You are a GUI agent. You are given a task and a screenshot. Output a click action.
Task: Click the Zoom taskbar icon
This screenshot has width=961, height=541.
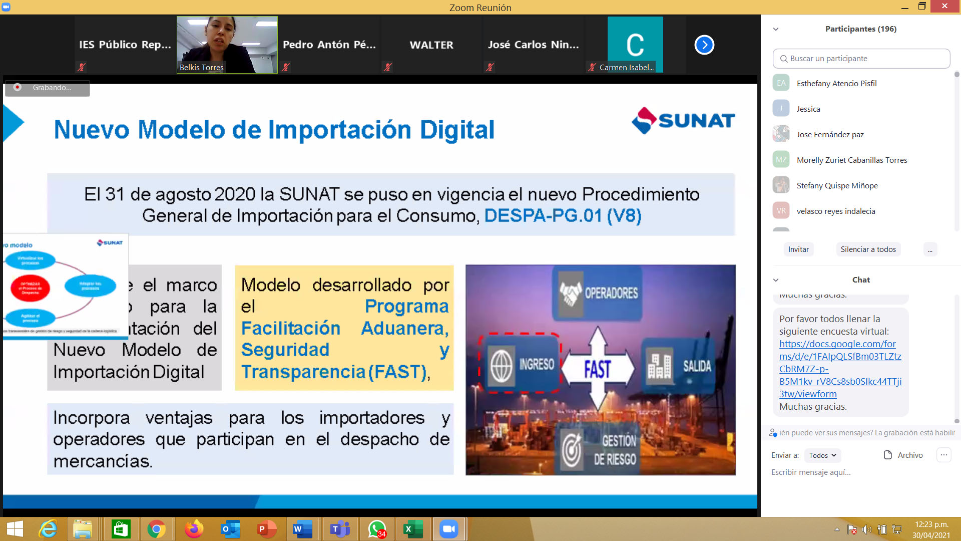(449, 529)
